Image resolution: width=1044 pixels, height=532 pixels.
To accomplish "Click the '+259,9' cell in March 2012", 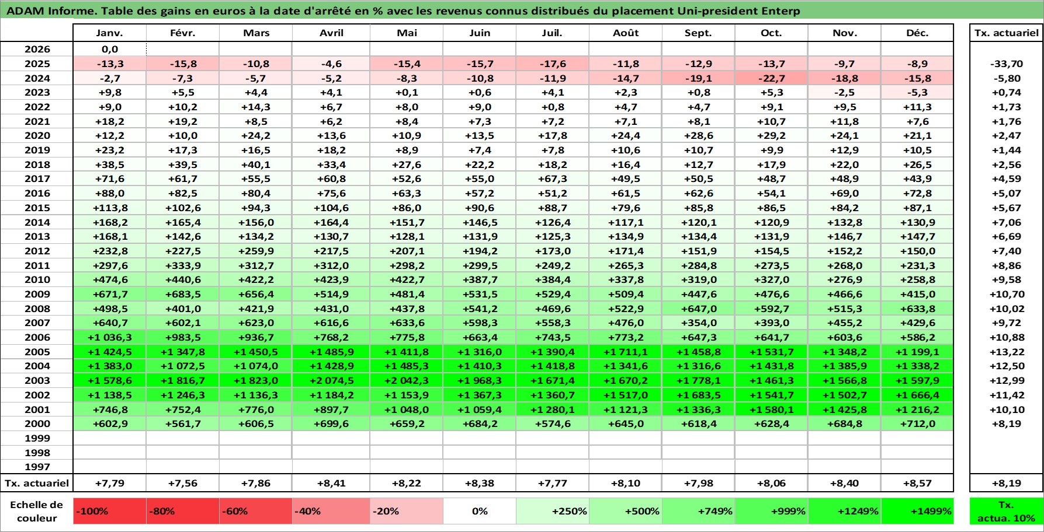I will coord(256,251).
